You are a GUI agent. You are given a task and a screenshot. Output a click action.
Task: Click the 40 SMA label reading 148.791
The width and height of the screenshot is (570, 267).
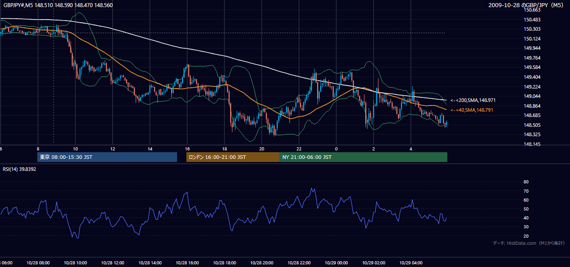(x=472, y=110)
